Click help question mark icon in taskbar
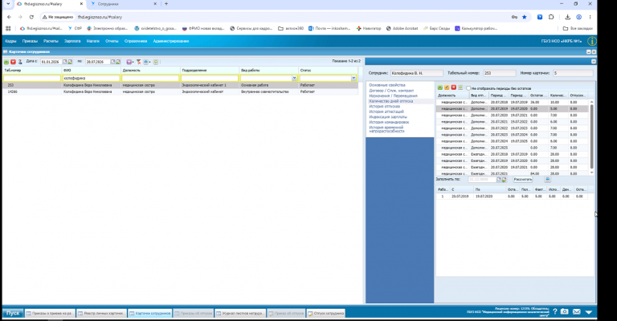 coord(555,311)
